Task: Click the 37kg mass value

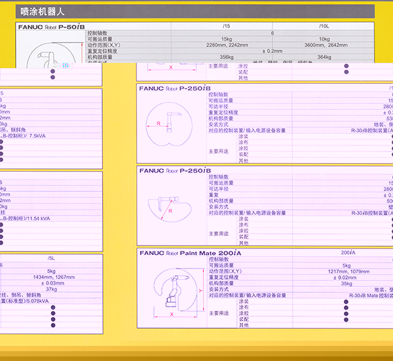Action: click(x=52, y=290)
